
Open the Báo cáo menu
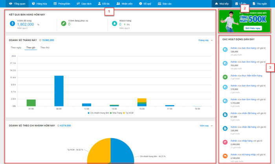tap(165, 4)
